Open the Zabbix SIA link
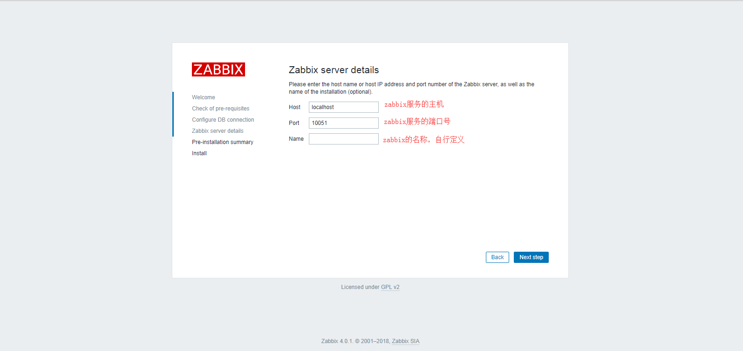Image resolution: width=743 pixels, height=351 pixels. (406, 341)
